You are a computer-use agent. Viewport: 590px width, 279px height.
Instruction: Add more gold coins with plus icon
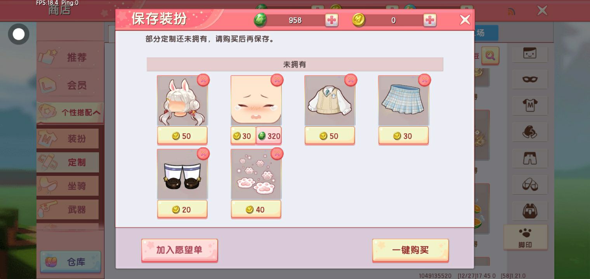coord(430,20)
